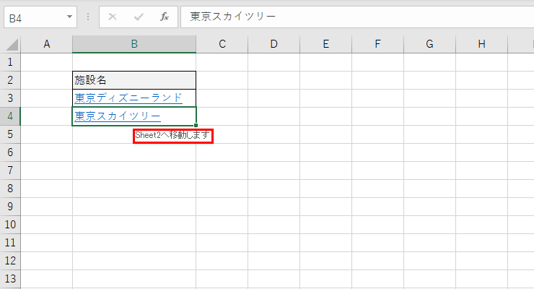
Task: Select column E header
Action: [x=326, y=44]
